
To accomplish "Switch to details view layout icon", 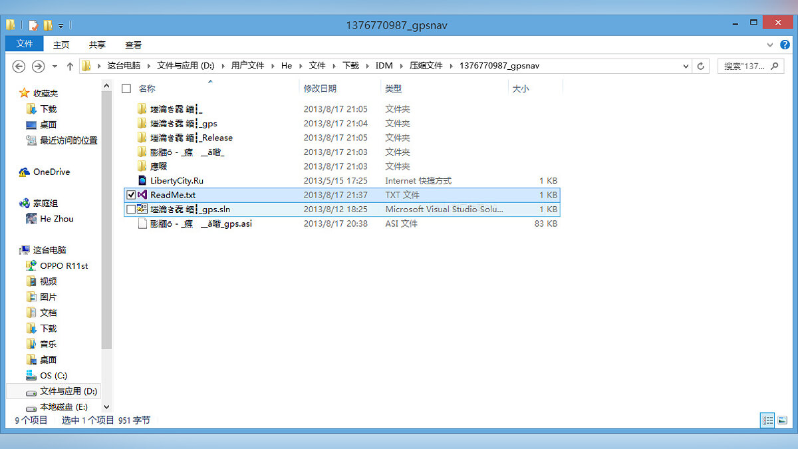I will tap(767, 420).
